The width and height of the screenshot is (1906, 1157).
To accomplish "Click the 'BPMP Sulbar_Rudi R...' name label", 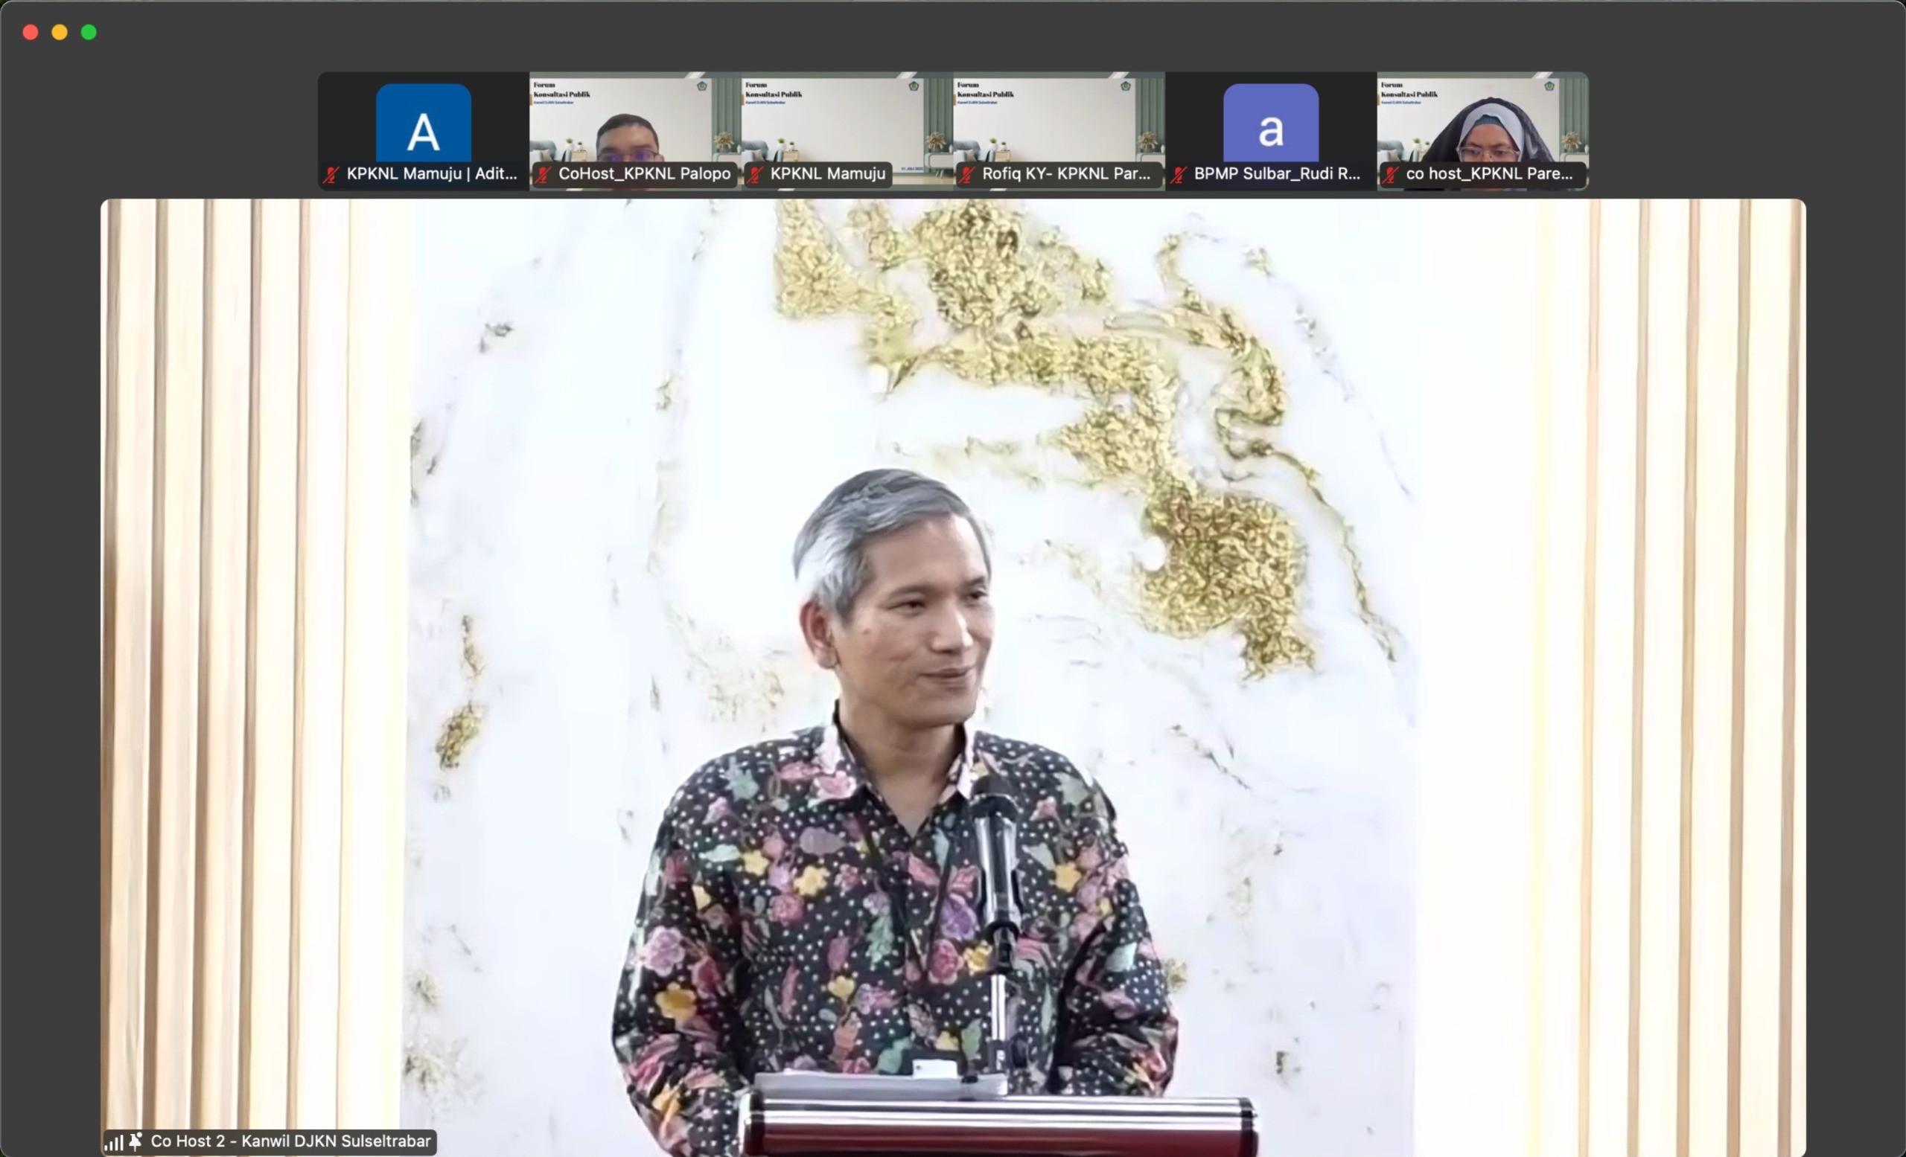I will (x=1276, y=174).
